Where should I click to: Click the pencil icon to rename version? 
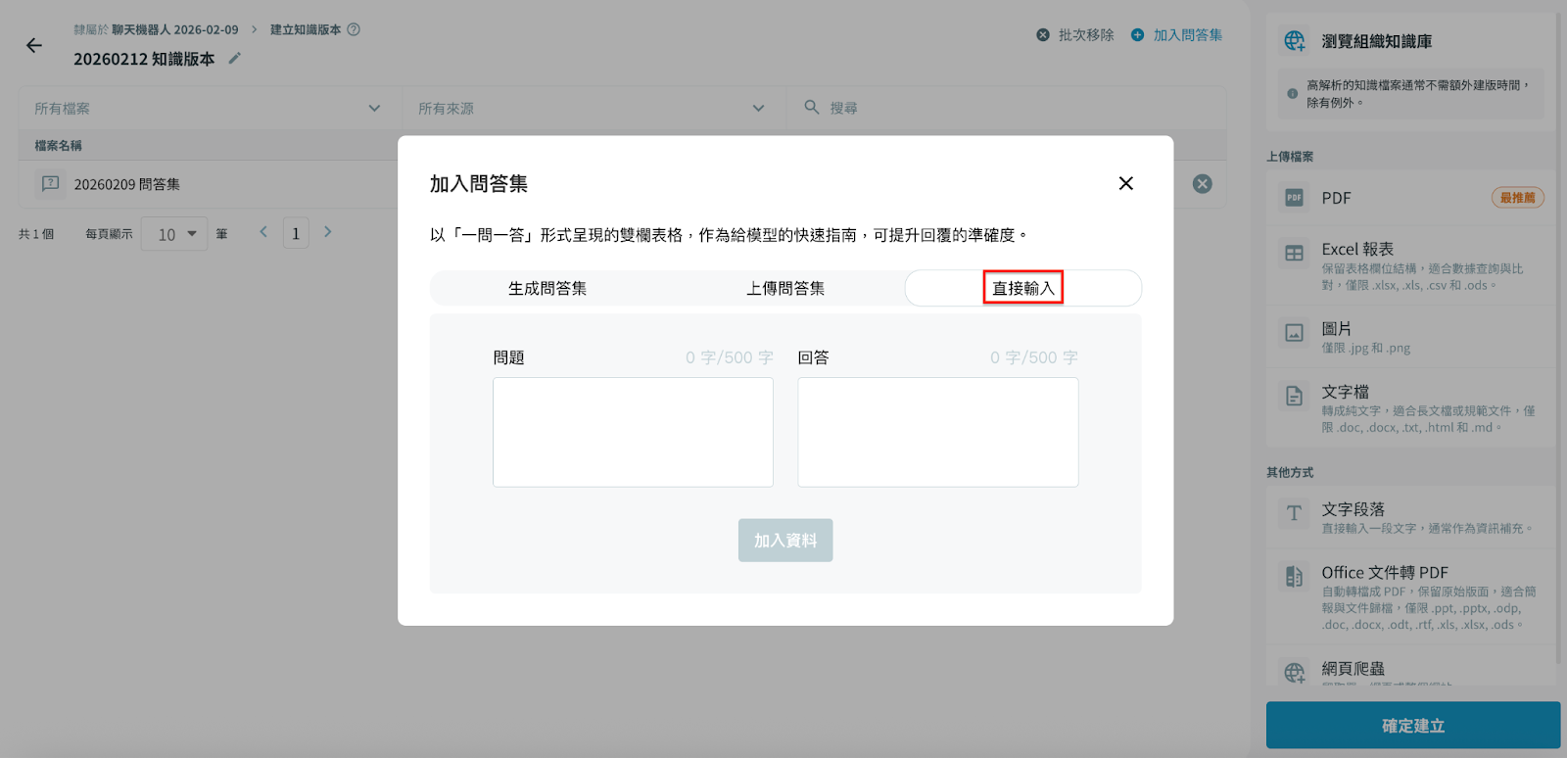point(234,59)
